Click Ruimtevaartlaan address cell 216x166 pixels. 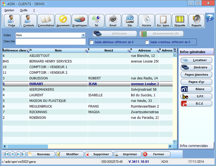point(145,106)
